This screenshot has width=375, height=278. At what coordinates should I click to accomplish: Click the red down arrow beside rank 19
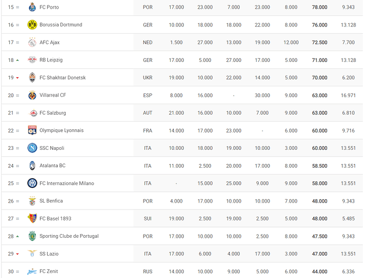click(17, 78)
